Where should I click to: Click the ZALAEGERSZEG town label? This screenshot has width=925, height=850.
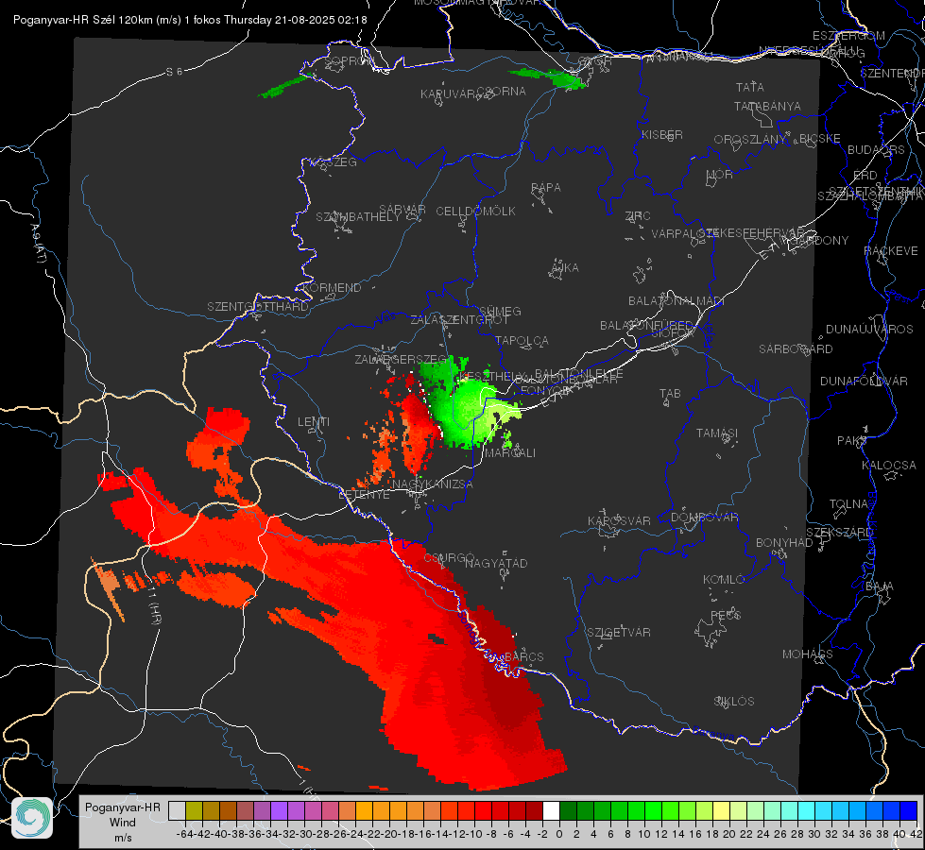[402, 359]
